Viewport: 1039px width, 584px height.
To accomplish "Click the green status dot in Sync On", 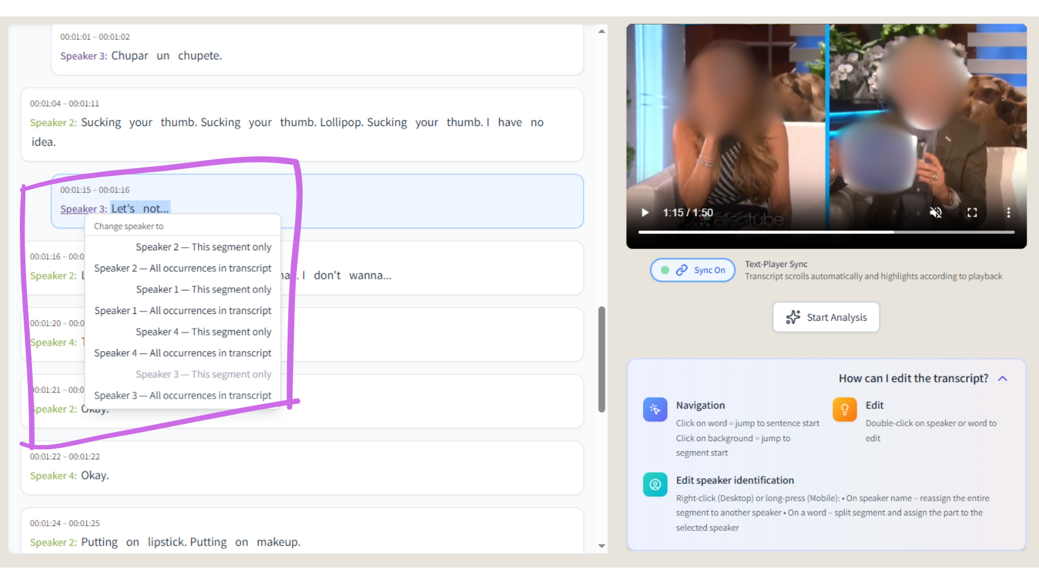I will (665, 269).
